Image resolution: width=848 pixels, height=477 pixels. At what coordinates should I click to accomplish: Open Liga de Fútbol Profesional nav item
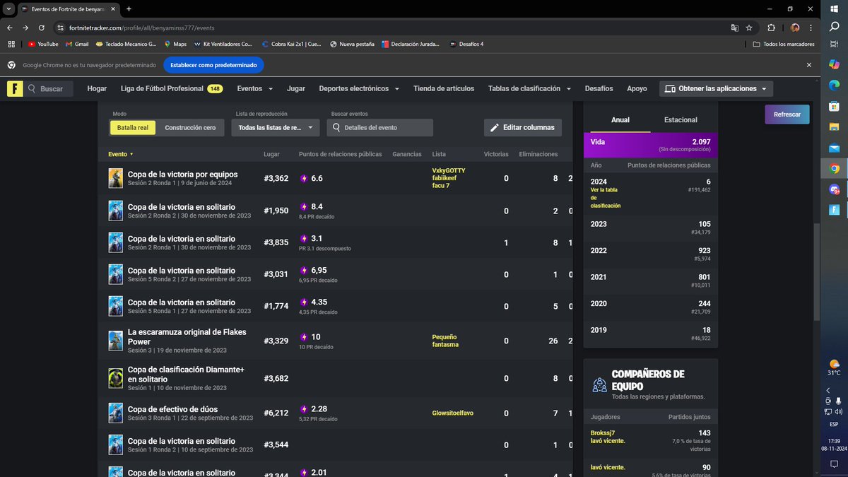[172, 89]
